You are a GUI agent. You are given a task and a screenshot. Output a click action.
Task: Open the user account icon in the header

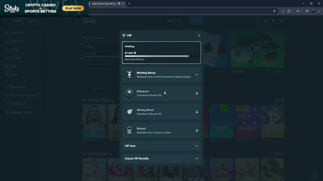[x=266, y=20]
